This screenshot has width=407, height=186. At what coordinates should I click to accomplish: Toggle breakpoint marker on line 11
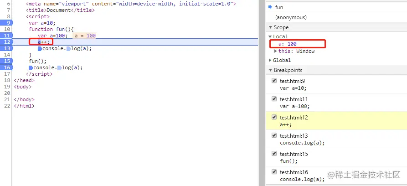tap(6, 36)
